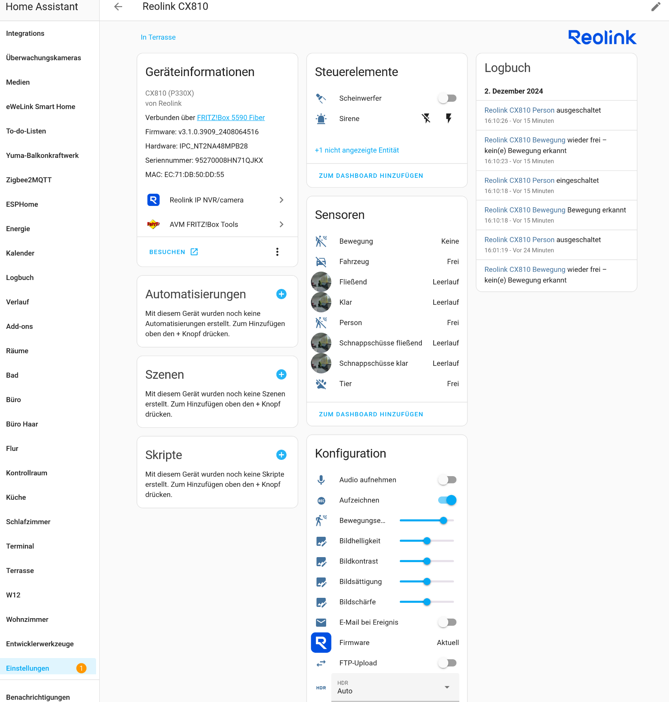Open the In Terrasse area link
This screenshot has width=669, height=702.
tap(158, 37)
